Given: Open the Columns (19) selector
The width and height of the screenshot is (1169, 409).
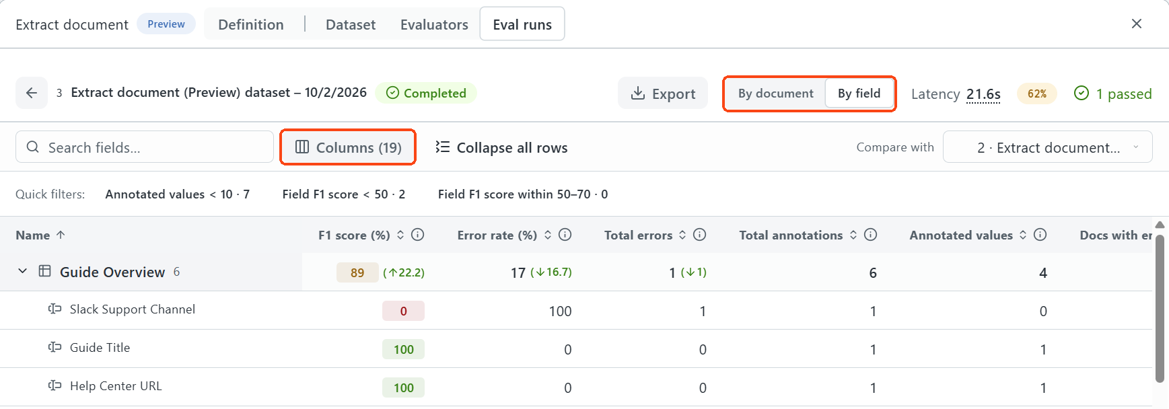Looking at the screenshot, I should pos(349,147).
